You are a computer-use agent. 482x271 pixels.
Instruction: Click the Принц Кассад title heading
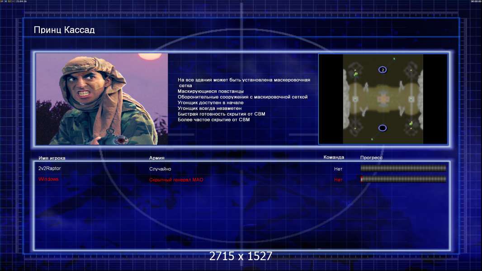click(x=64, y=30)
